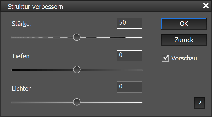
Task: Click the Struktur verbessern title bar text
Action: pyautogui.click(x=35, y=7)
